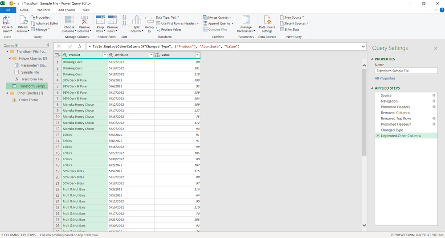Select the Sample File query
This screenshot has width=445, height=238.
click(x=30, y=72)
